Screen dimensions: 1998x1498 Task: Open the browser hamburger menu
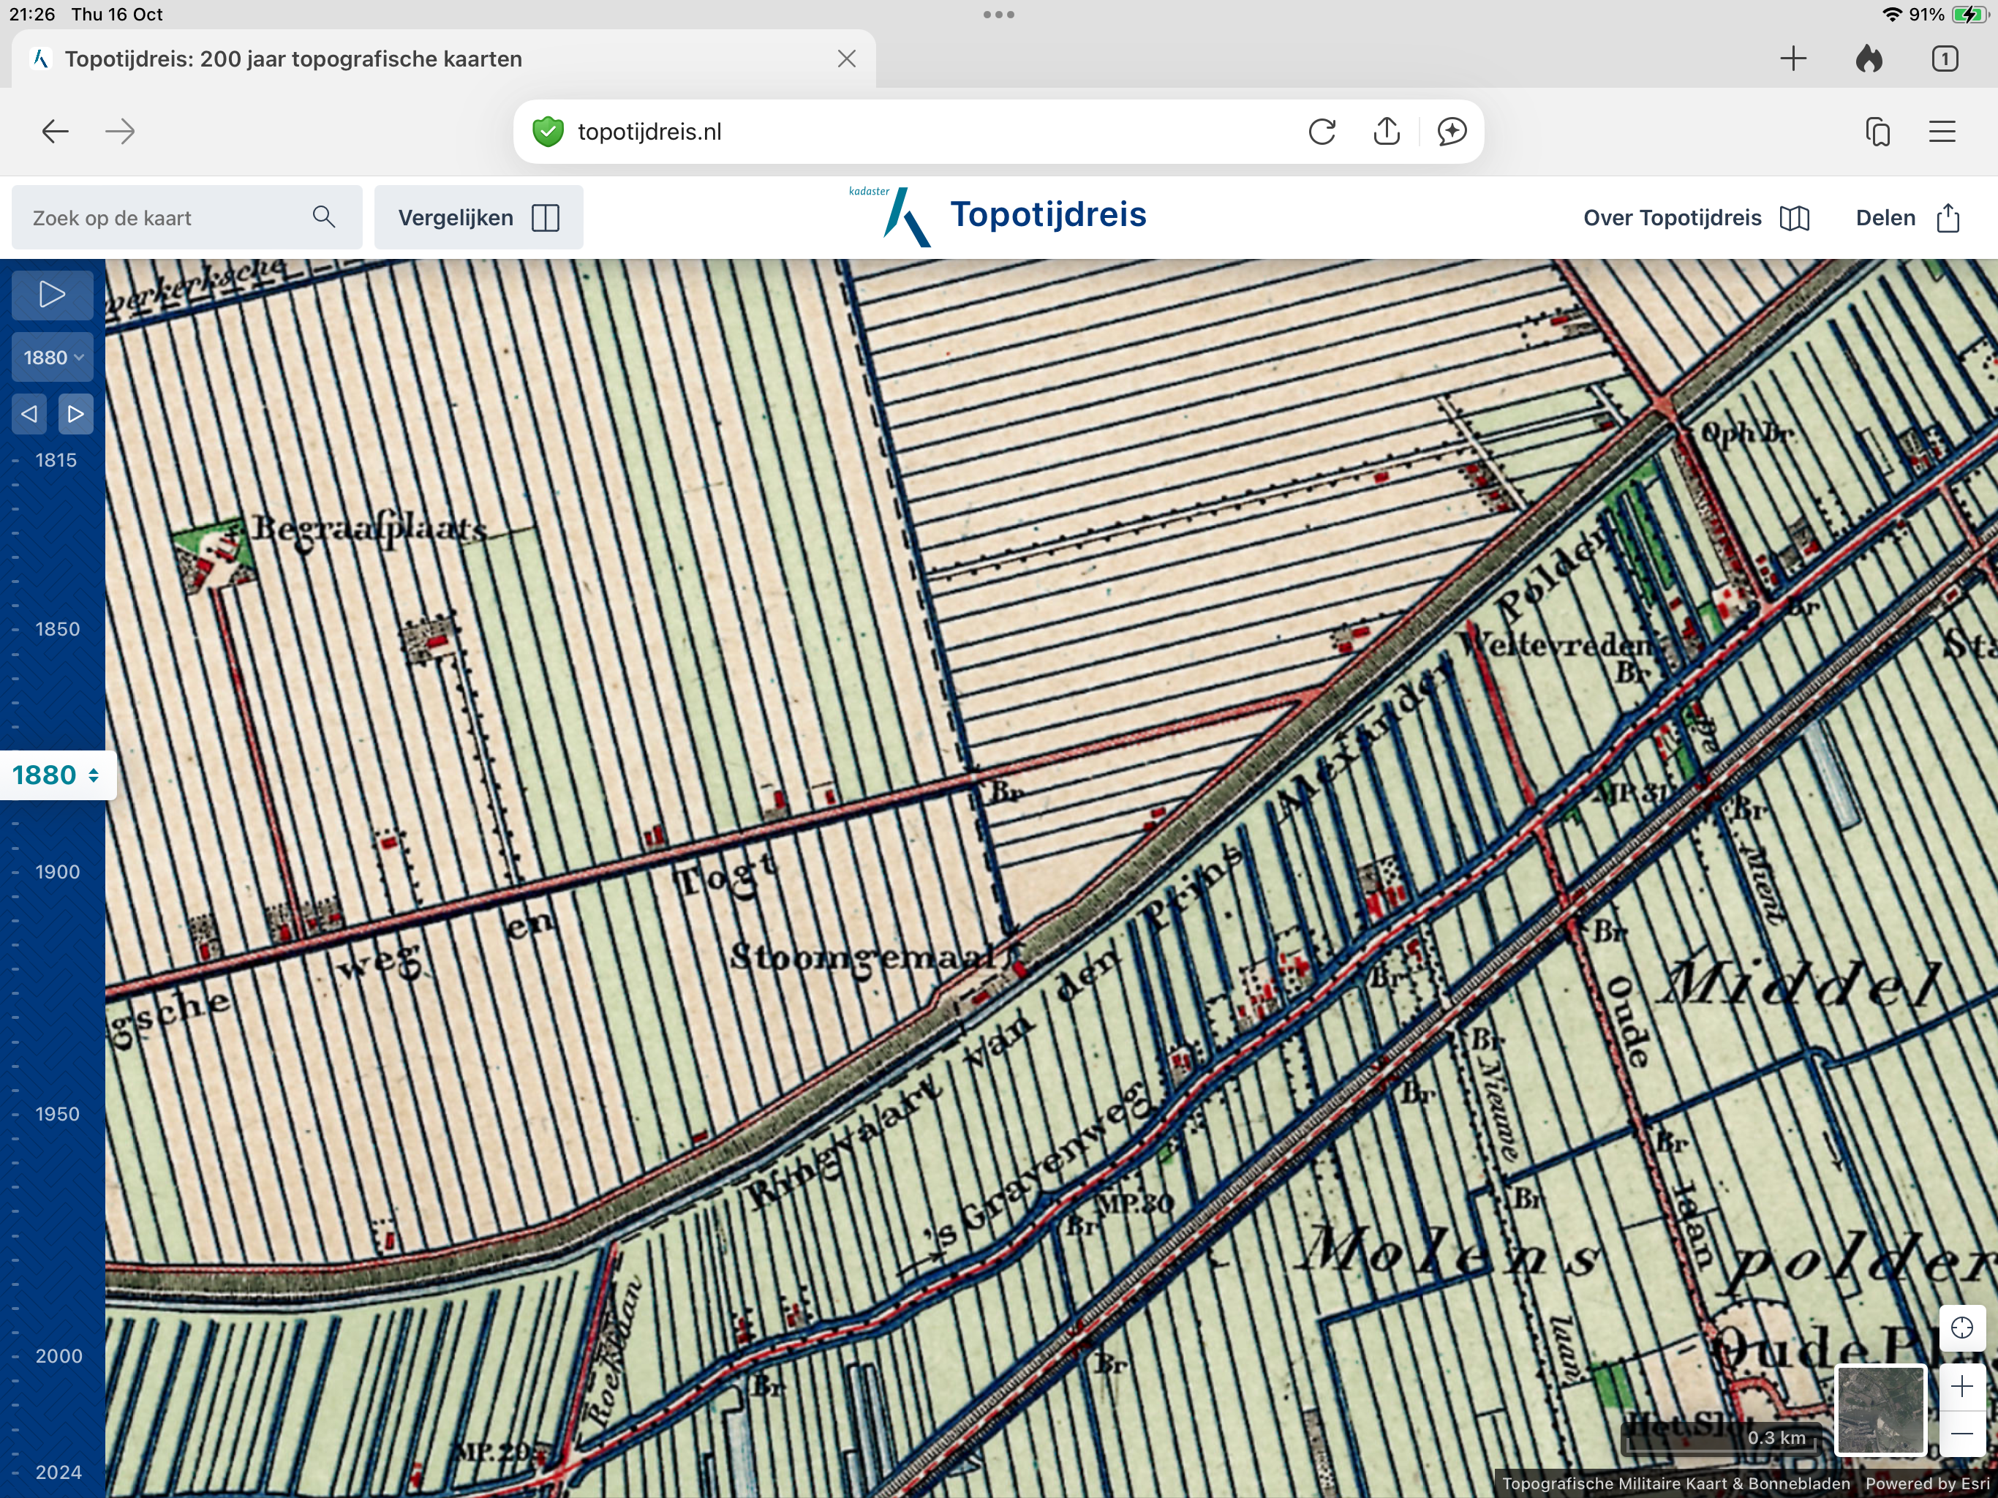pyautogui.click(x=1942, y=132)
